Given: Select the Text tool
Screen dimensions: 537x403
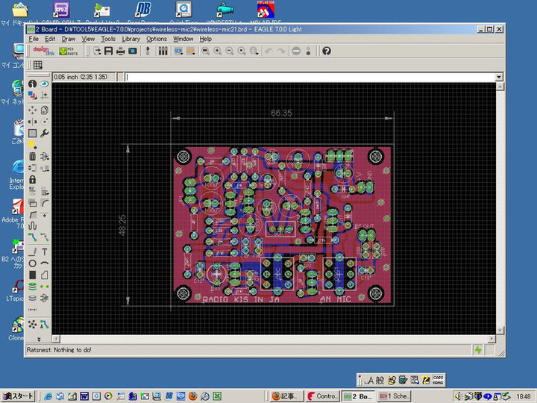Looking at the screenshot, I should [45, 252].
